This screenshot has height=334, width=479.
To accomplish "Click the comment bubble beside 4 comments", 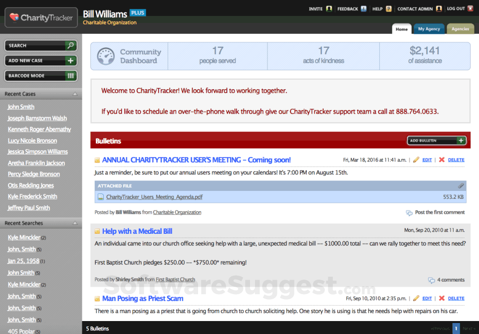I will coord(432,280).
